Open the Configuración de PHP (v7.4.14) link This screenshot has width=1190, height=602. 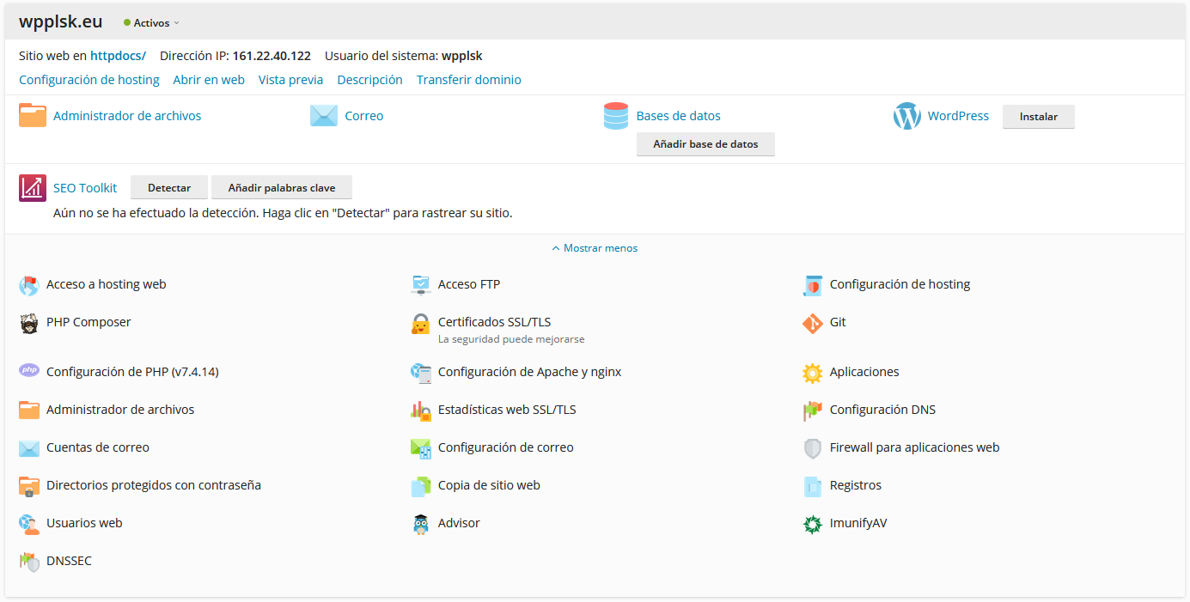click(132, 372)
